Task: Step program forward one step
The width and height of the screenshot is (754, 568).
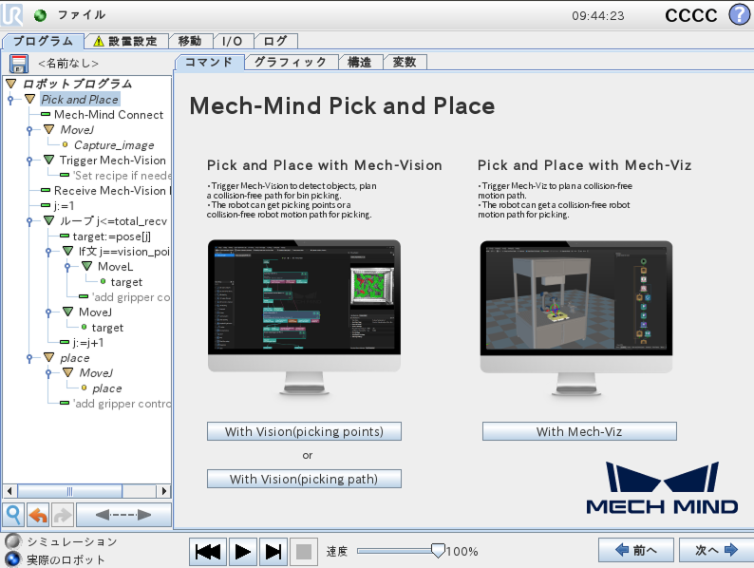Action: click(x=273, y=552)
